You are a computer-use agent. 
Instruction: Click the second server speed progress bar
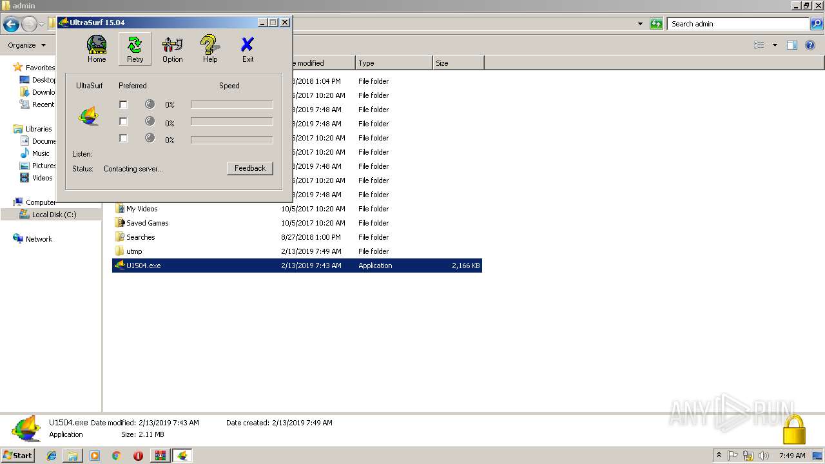[x=232, y=121]
